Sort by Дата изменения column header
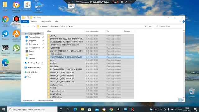Screen dimensions: 199x112 (95, 31)
